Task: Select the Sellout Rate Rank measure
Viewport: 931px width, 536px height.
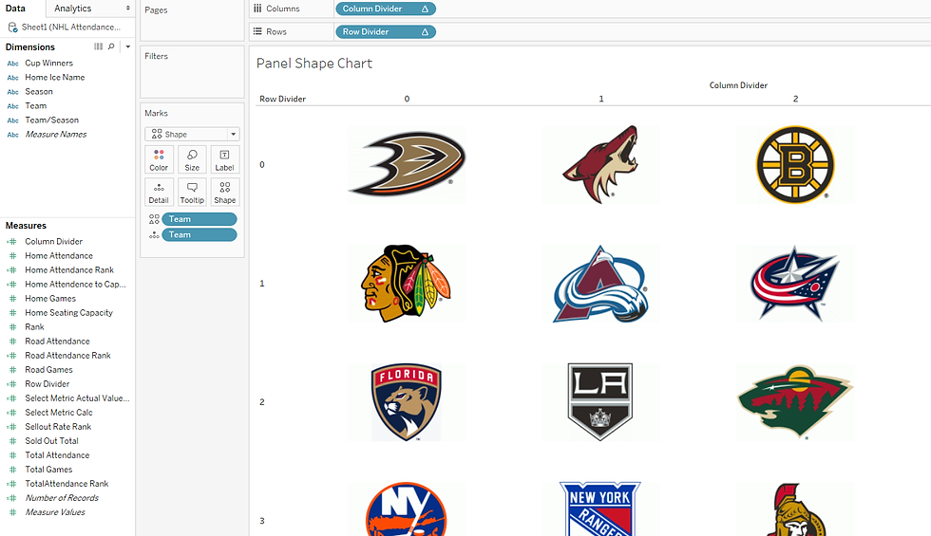Action: click(x=58, y=426)
